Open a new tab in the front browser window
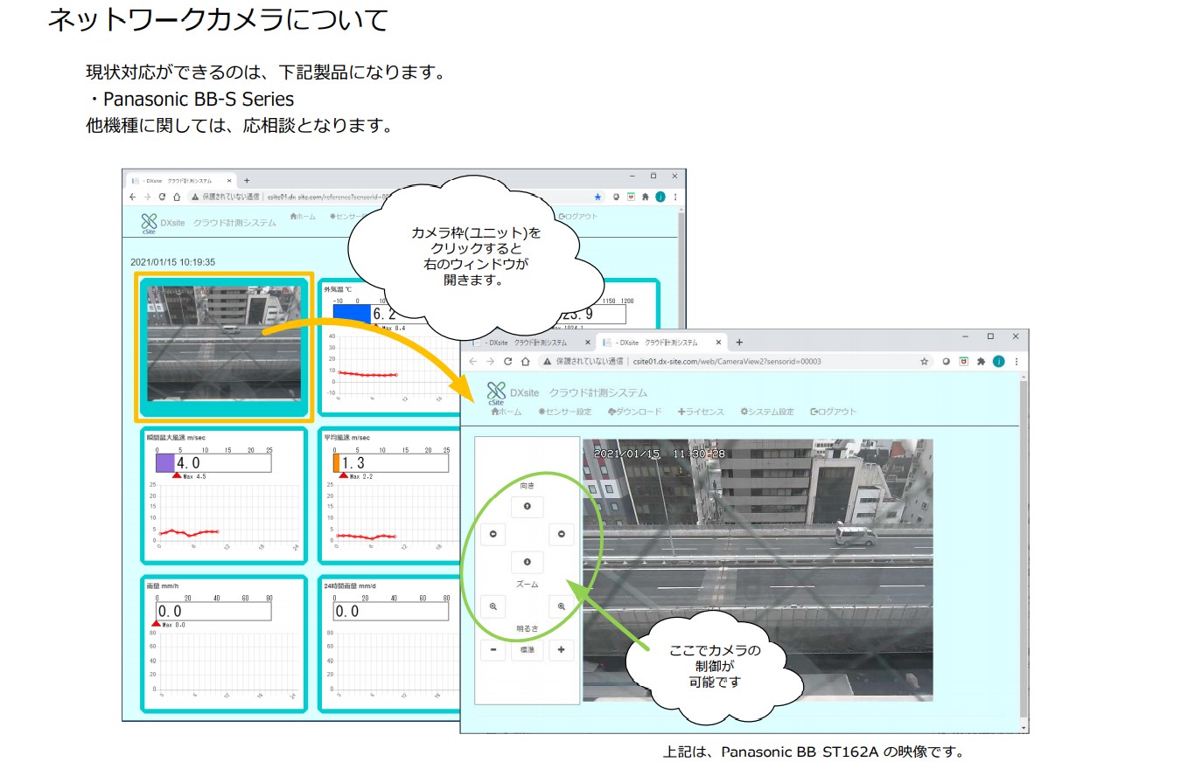 coord(739,343)
